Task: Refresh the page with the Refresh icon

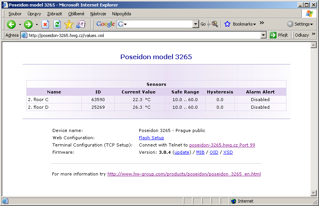Action: tap(57, 24)
